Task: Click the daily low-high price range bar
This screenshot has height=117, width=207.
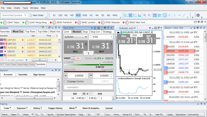Action: [x=88, y=65]
